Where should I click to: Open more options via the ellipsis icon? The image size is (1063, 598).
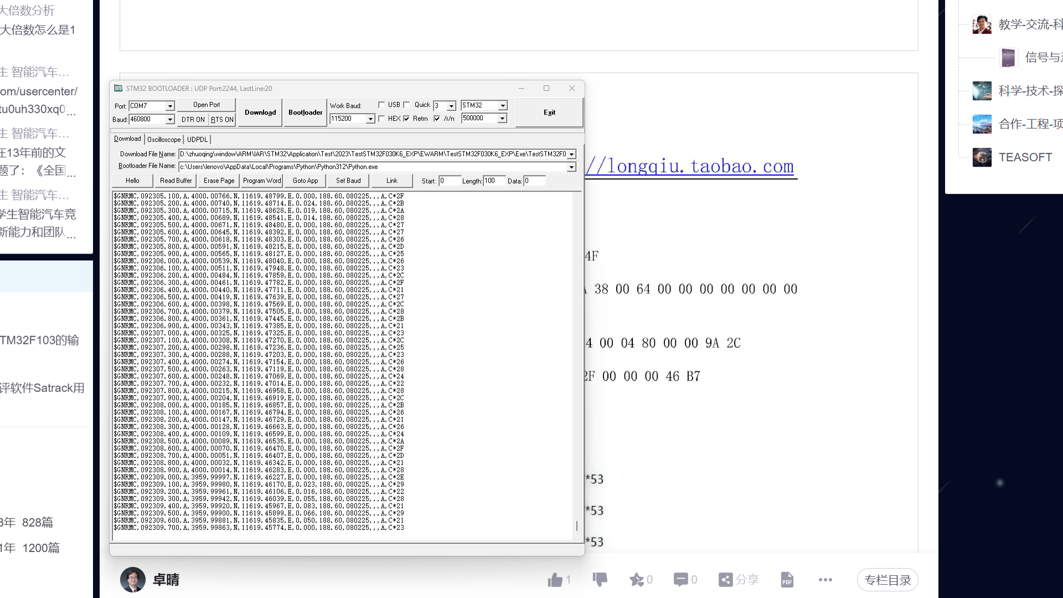coord(825,580)
